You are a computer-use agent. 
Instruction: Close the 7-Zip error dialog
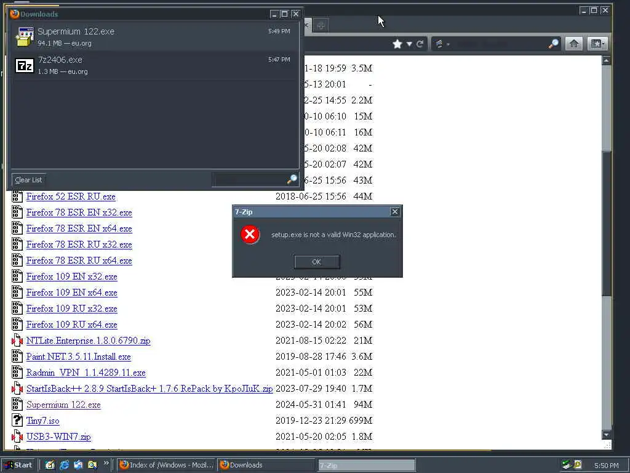(394, 212)
